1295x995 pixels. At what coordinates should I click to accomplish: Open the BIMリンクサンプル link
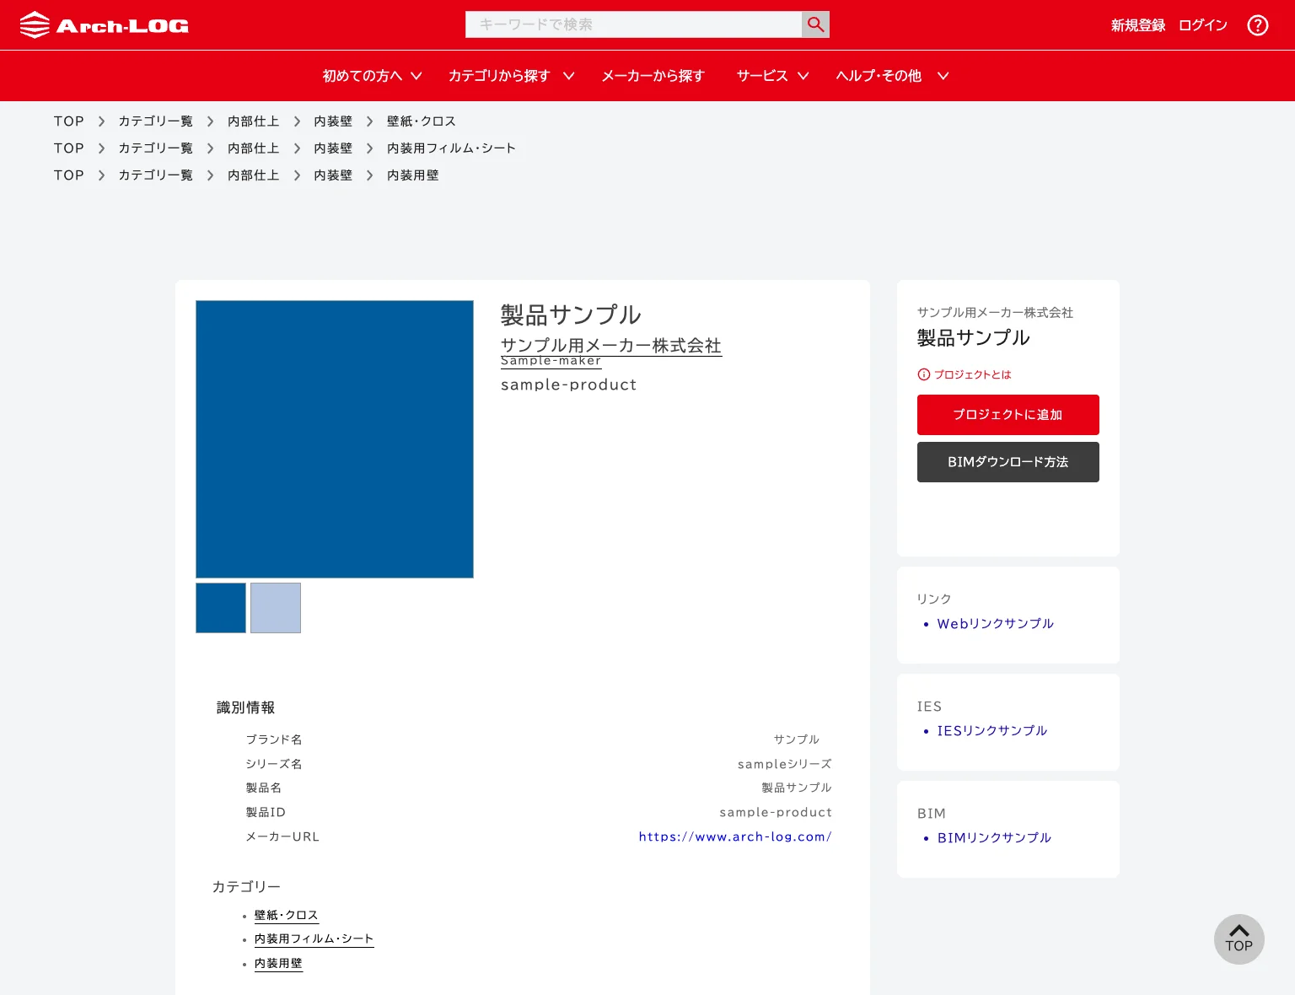click(x=994, y=838)
